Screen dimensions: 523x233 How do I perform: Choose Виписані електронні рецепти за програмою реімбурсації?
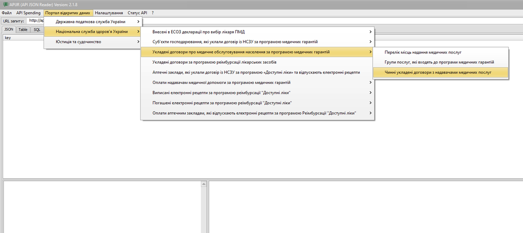point(257,93)
